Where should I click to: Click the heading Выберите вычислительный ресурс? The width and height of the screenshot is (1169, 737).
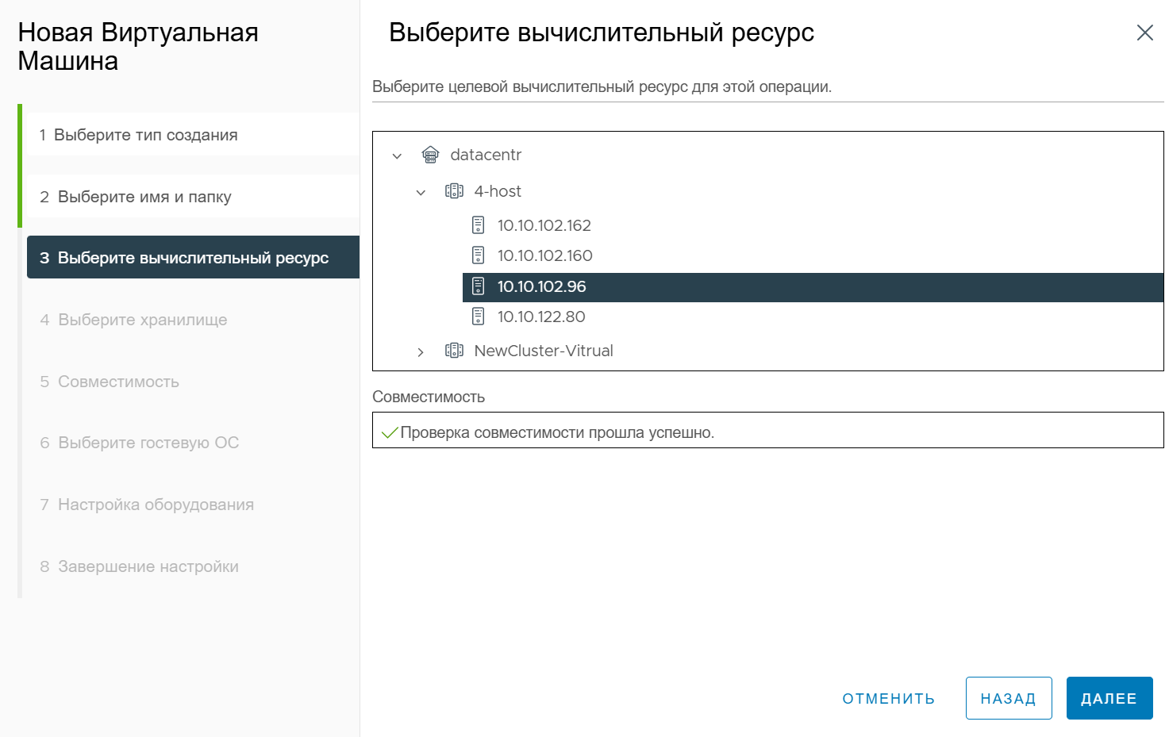(x=602, y=33)
